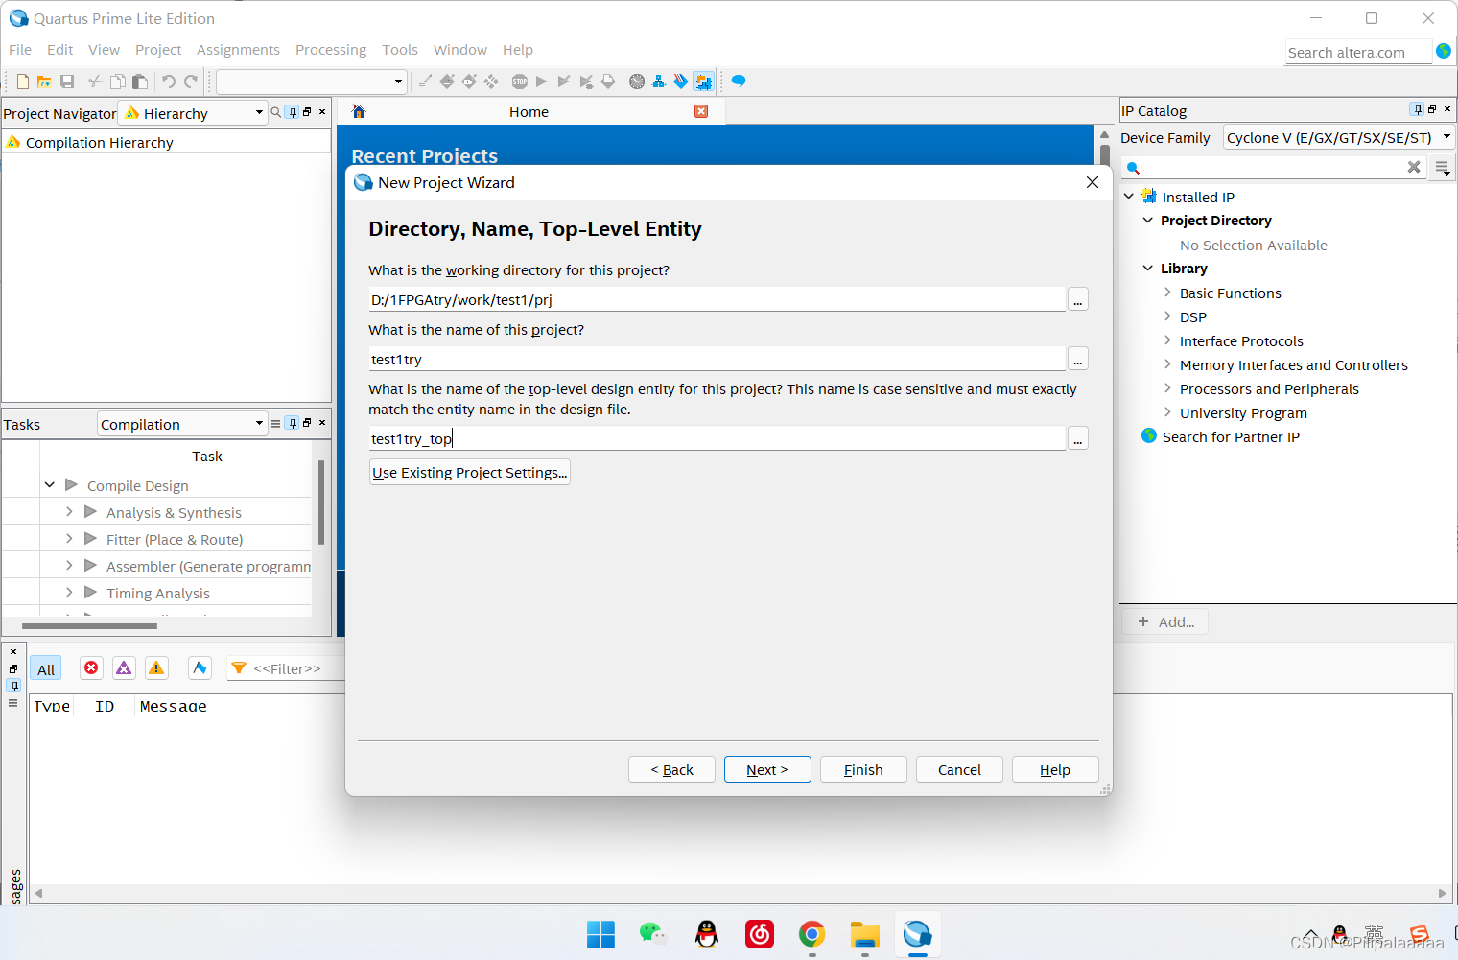This screenshot has width=1458, height=960.
Task: Open File Explorer from the taskbar
Action: (x=865, y=933)
